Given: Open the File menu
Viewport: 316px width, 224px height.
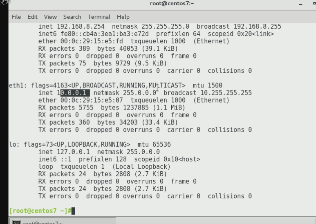Looking at the screenshot, I should [x=16, y=17].
